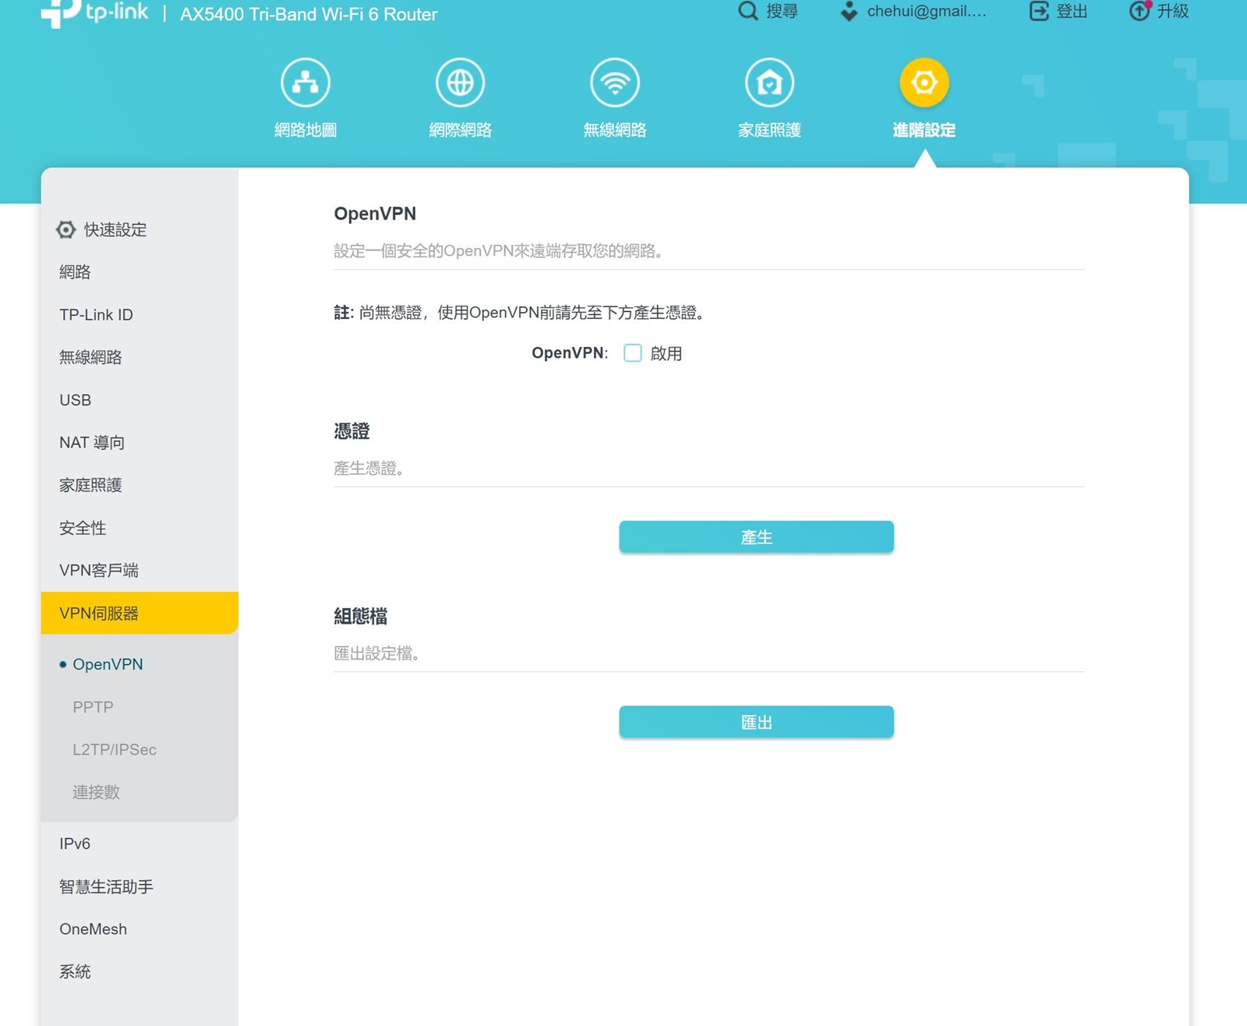Click the 登出 logout icon

(x=1039, y=11)
